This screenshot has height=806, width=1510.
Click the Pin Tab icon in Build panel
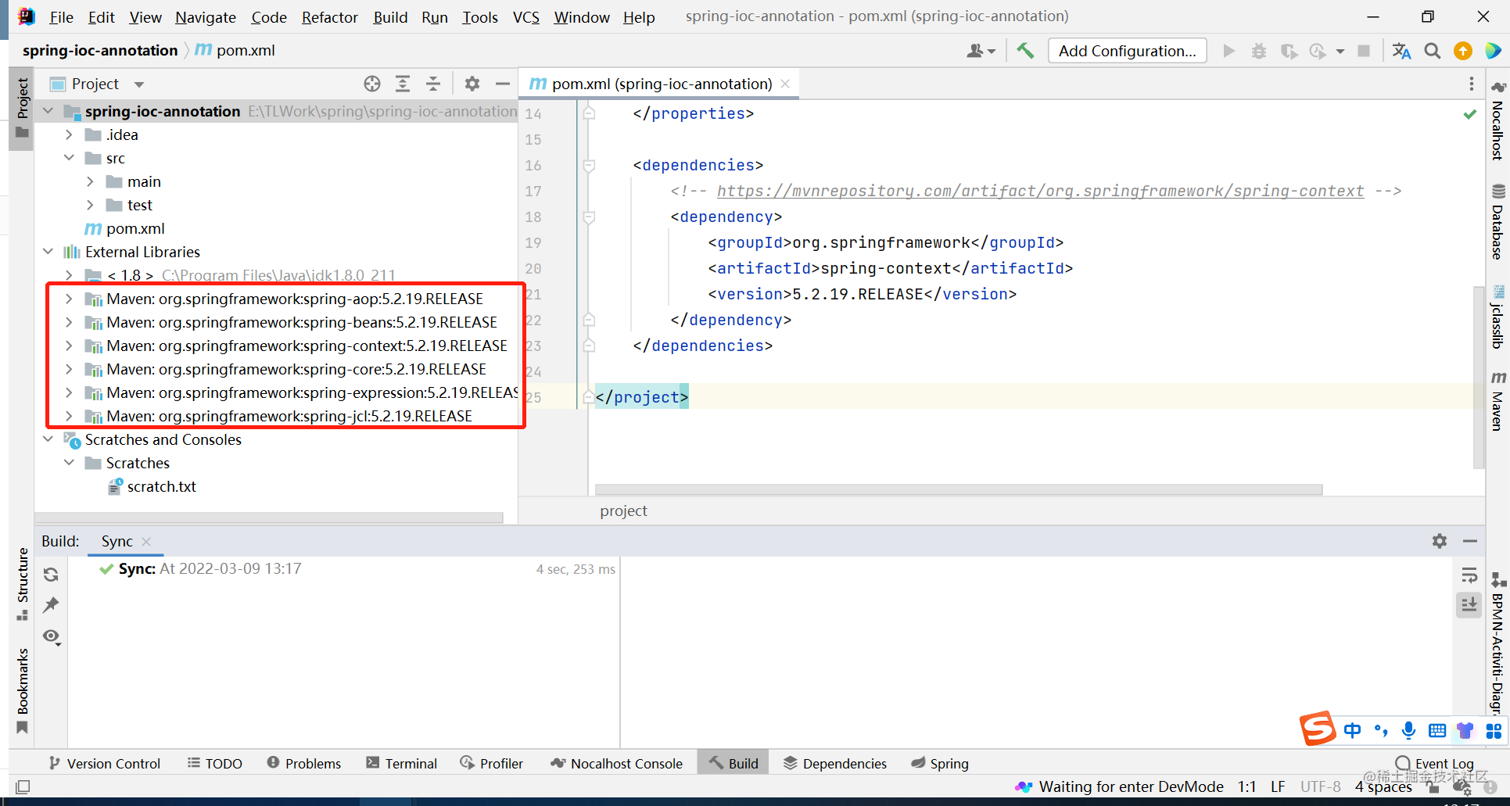[x=52, y=605]
